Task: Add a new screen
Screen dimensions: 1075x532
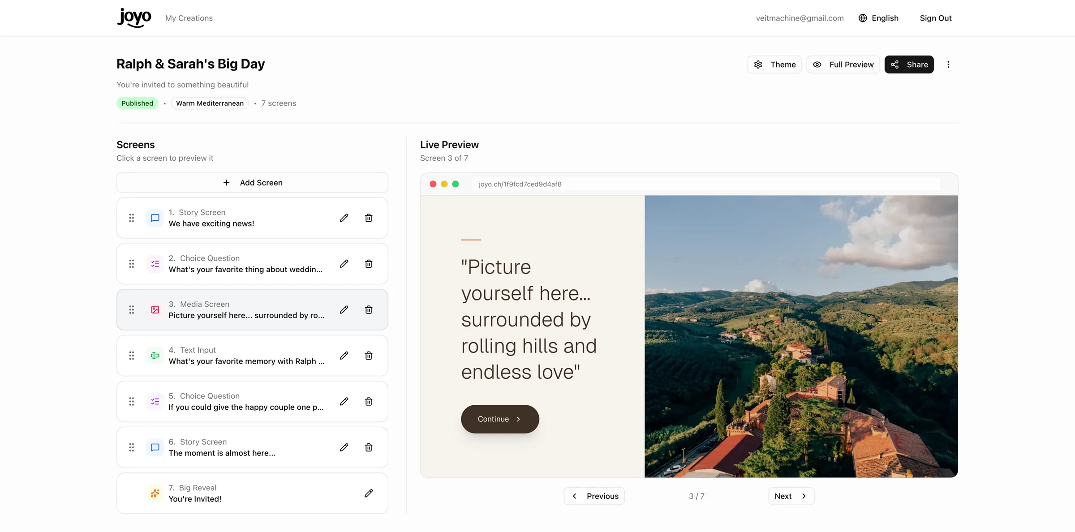Action: pos(252,183)
